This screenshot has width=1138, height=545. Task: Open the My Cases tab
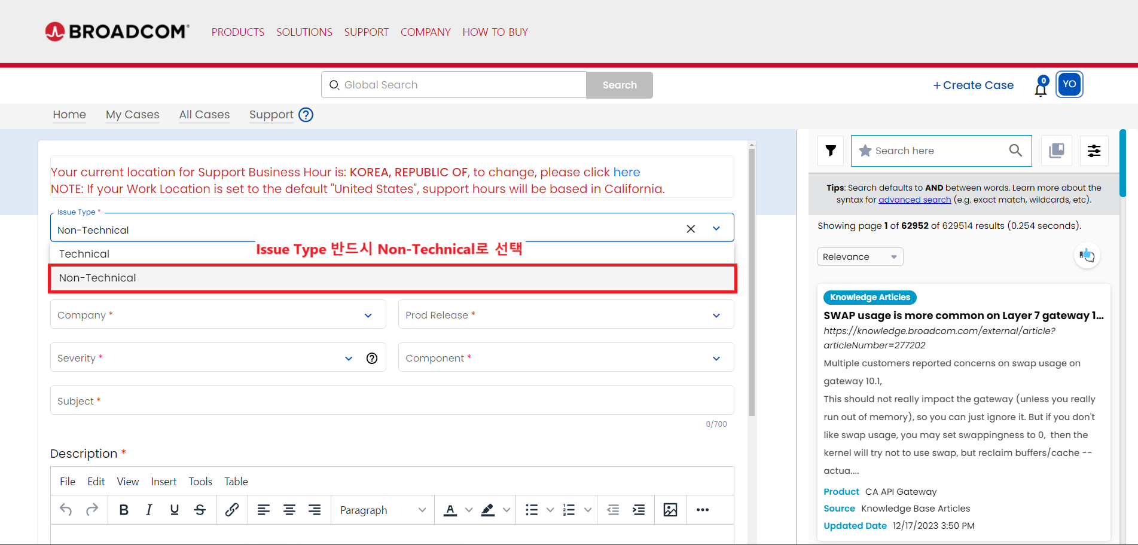pyautogui.click(x=133, y=115)
